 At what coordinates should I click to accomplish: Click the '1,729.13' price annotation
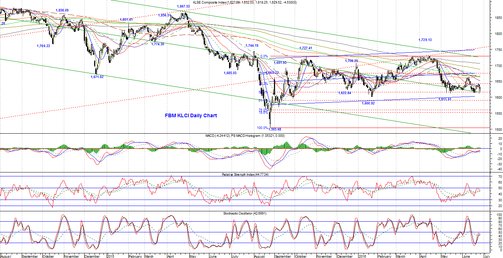[425, 40]
